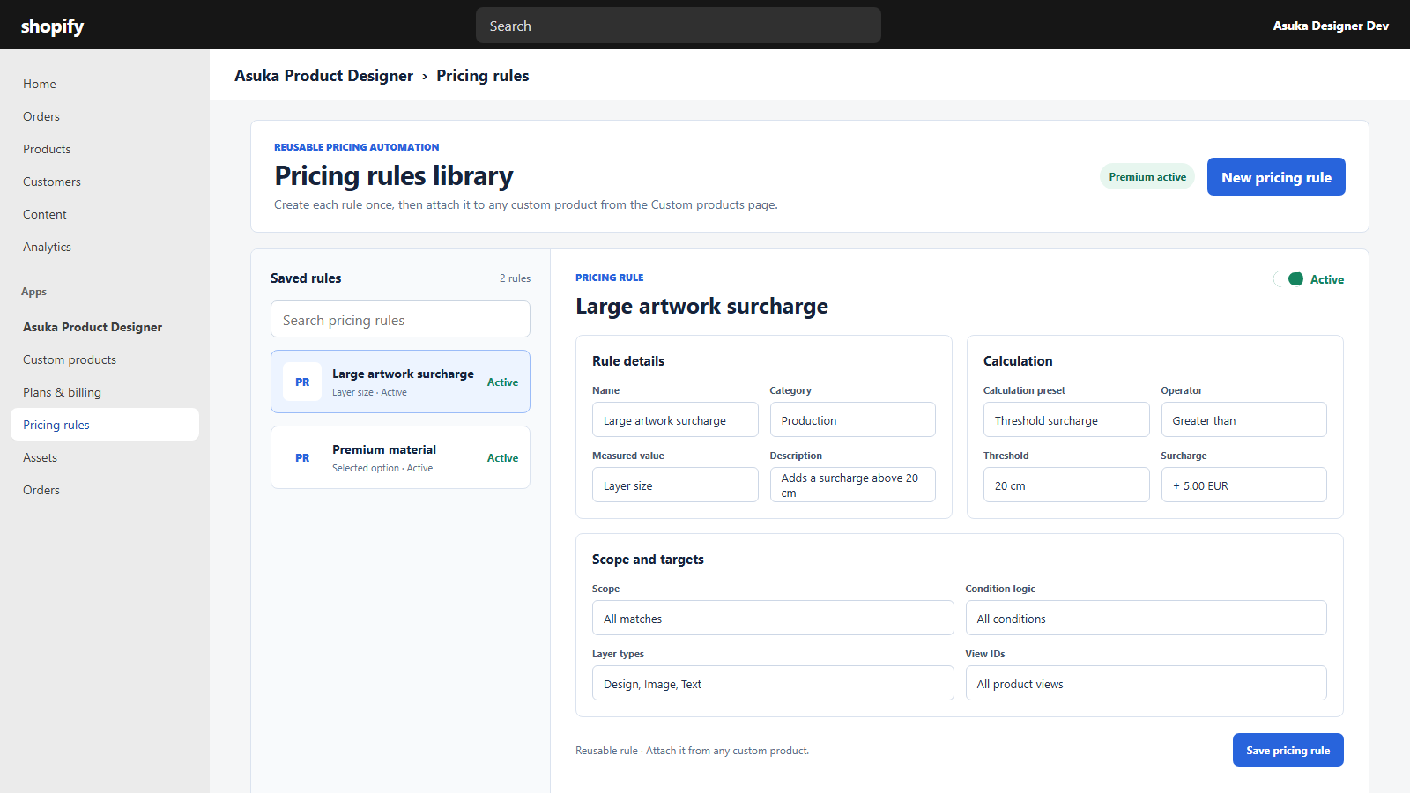Open the Measured value field showing Layer size
Viewport: 1410px width, 793px height.
coord(675,485)
